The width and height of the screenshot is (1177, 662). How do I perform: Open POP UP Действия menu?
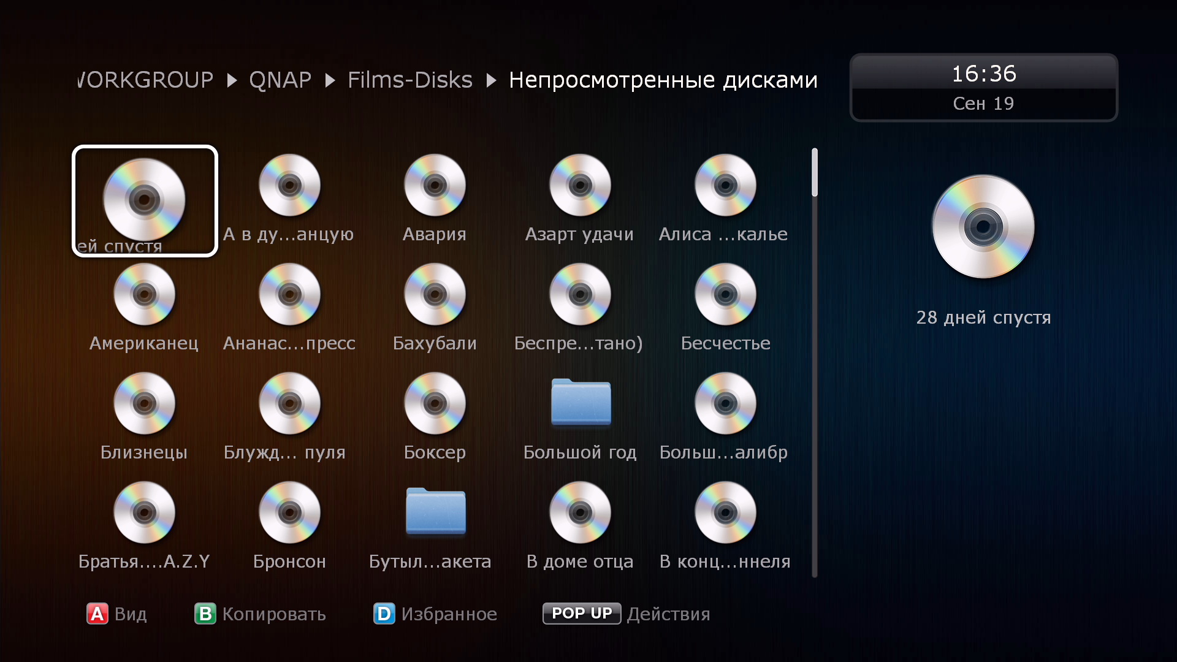click(582, 614)
